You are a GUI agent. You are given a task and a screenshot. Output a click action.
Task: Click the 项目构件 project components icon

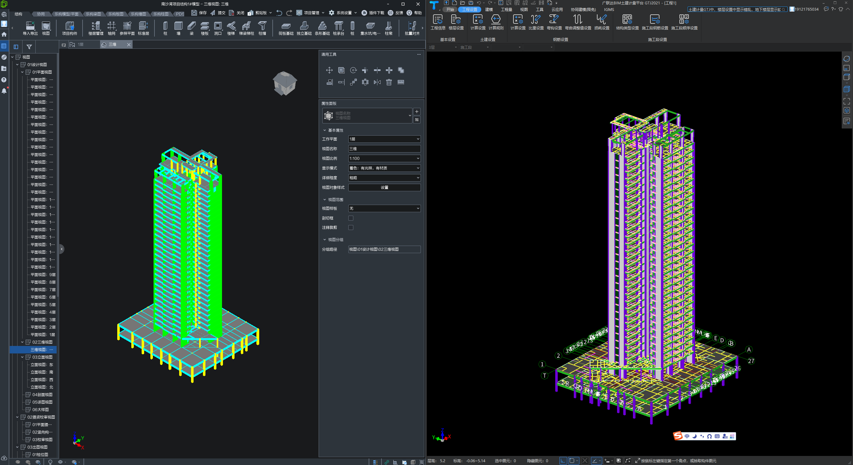point(69,28)
